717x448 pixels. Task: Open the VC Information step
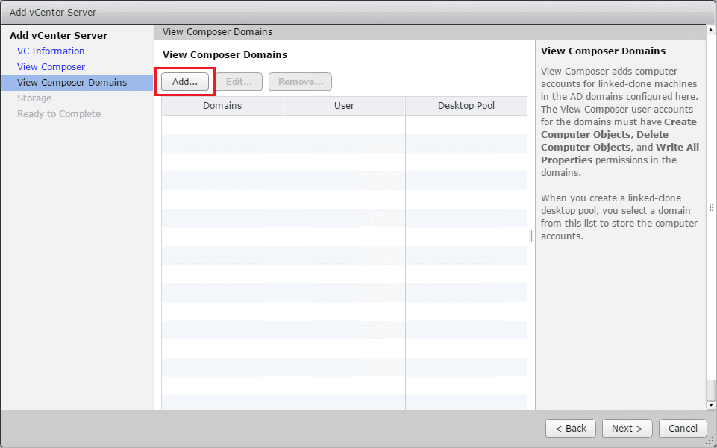tap(51, 51)
